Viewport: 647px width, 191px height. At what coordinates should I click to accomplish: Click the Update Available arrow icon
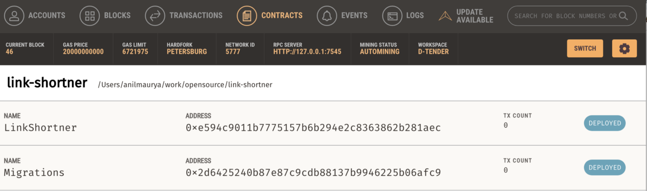[x=446, y=16]
